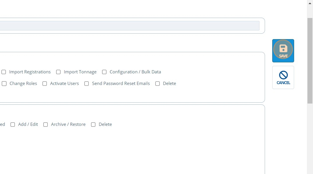Click the vertical scrollbar thumb
Image resolution: width=313 pixels, height=174 pixels.
point(310,60)
